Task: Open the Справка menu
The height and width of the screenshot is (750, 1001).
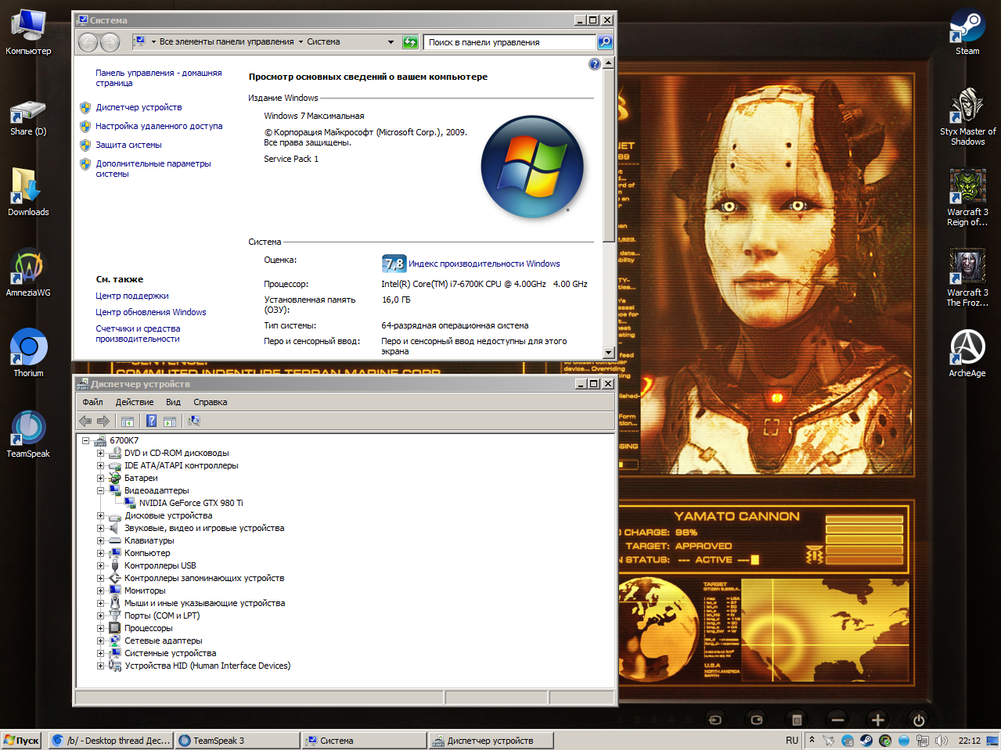Action: (210, 402)
